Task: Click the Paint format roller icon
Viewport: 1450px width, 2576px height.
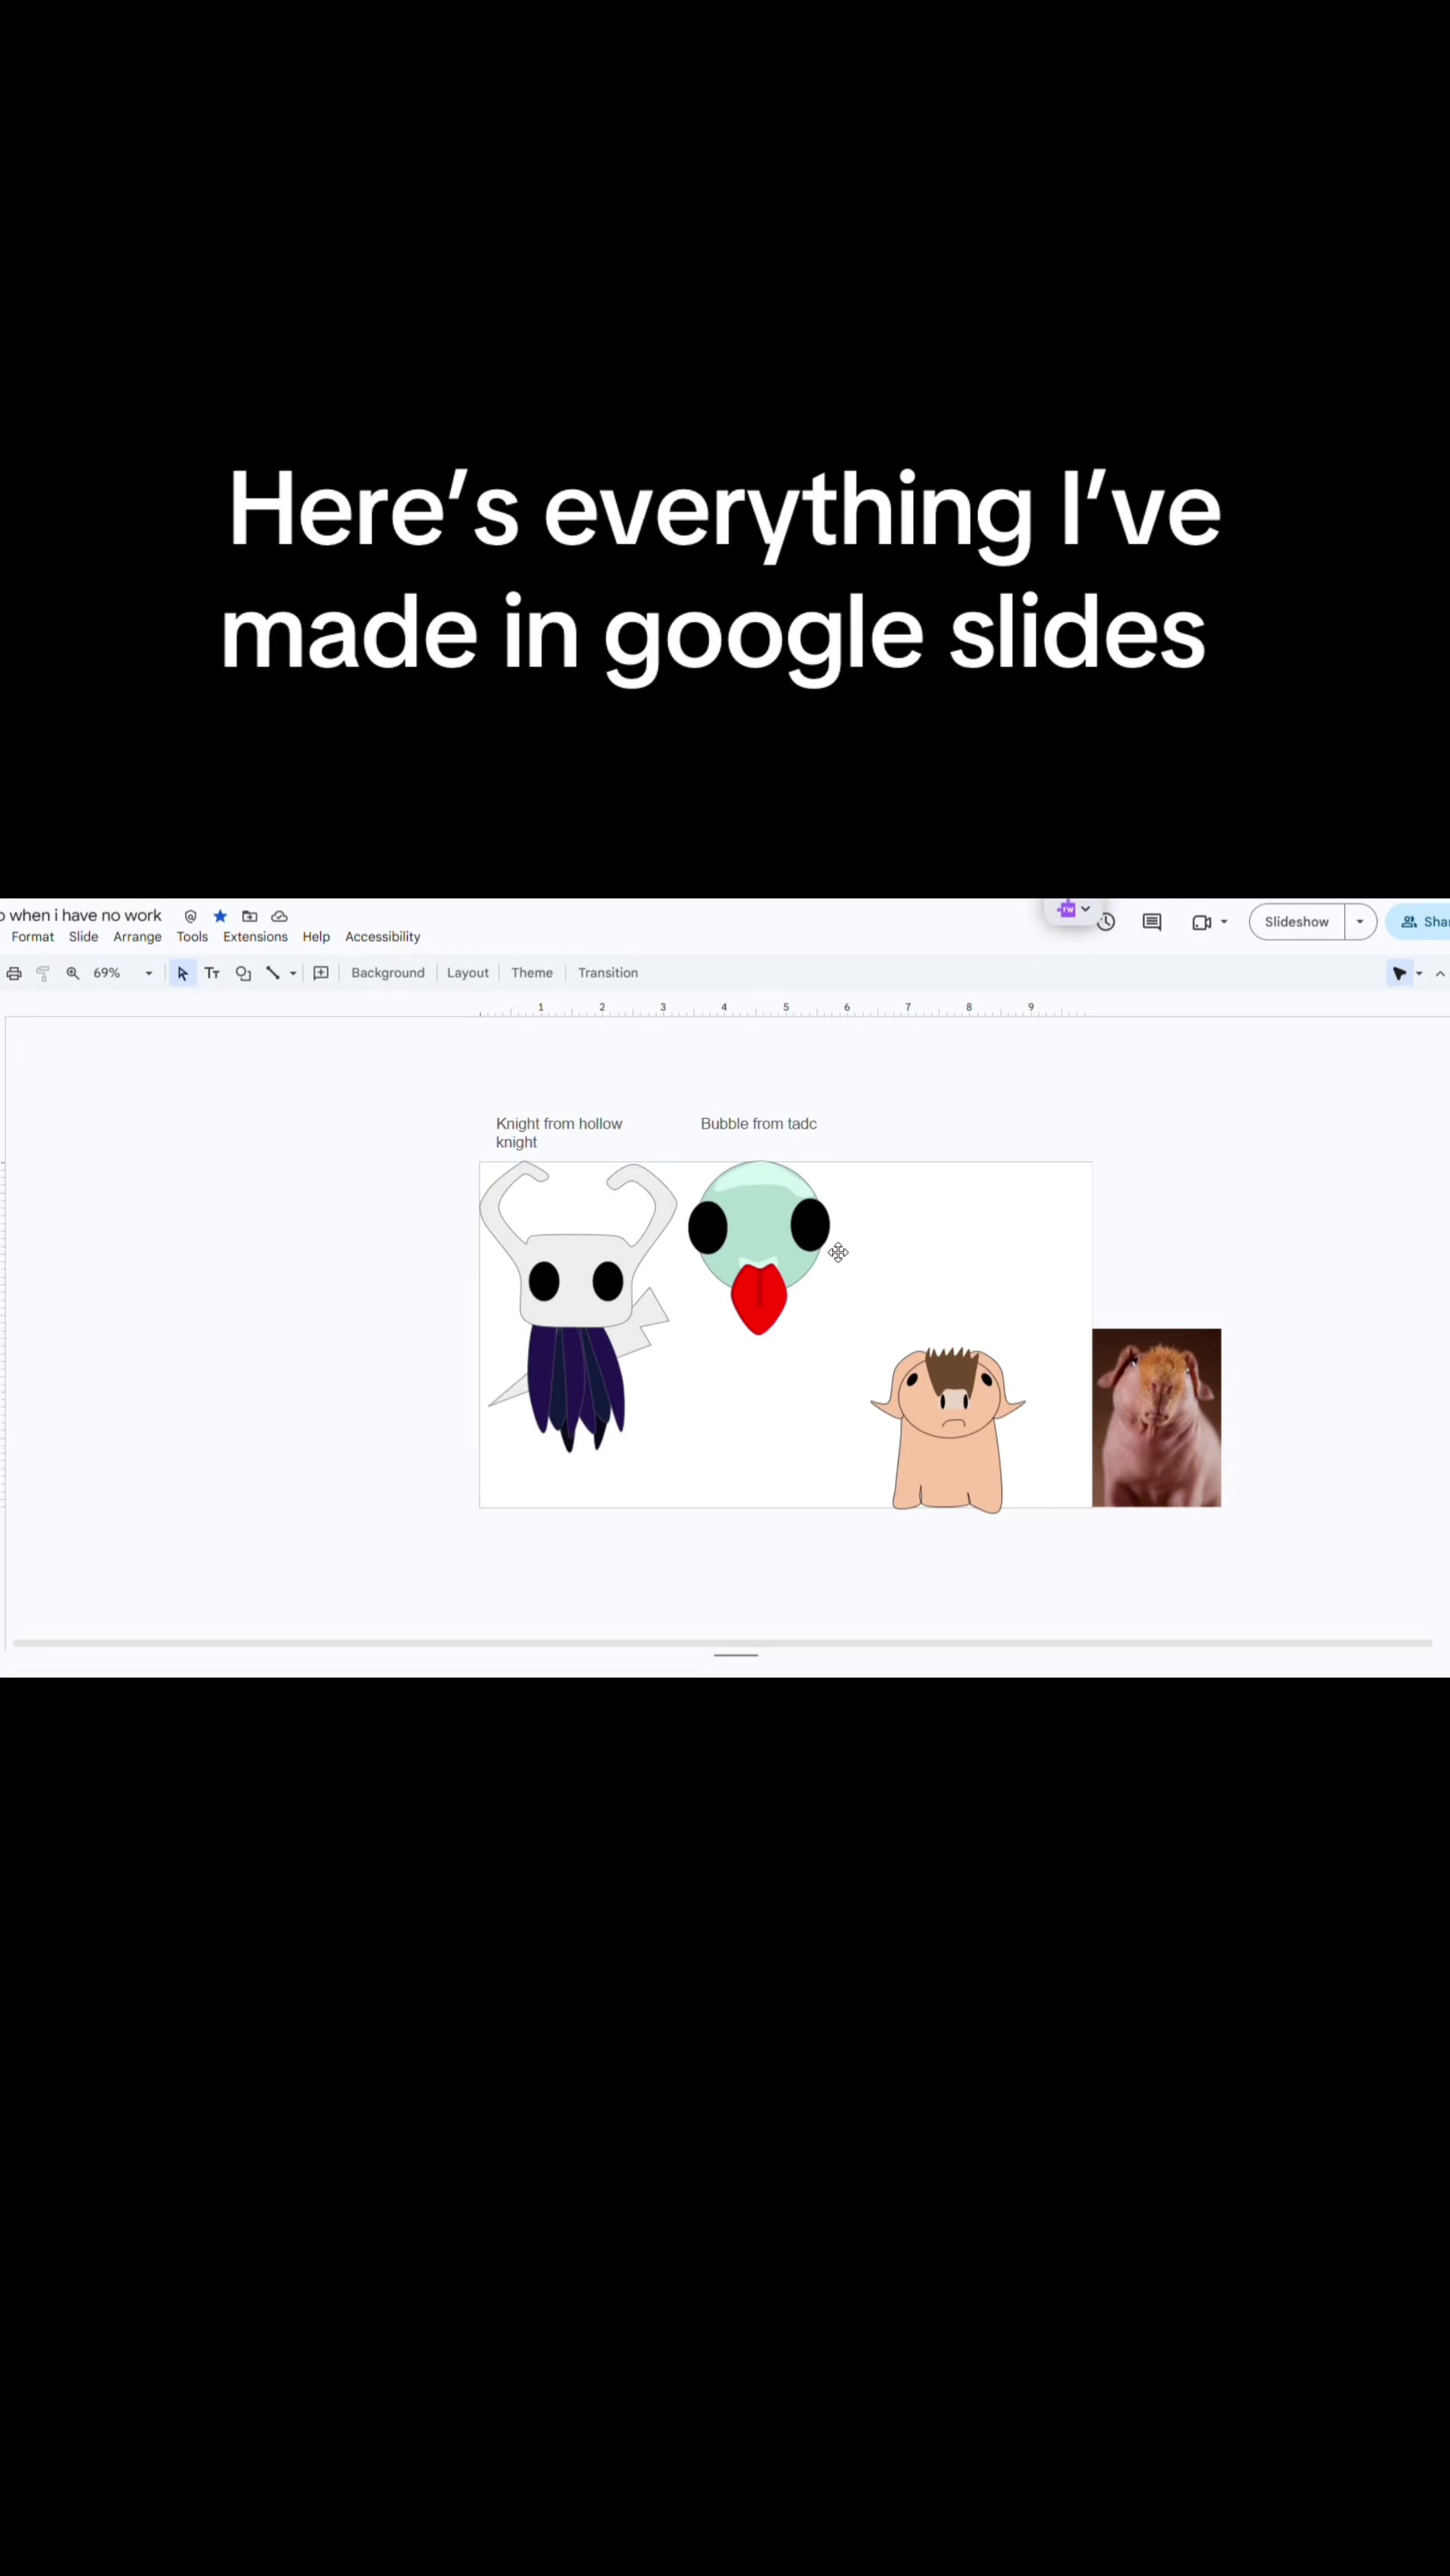Action: click(43, 973)
